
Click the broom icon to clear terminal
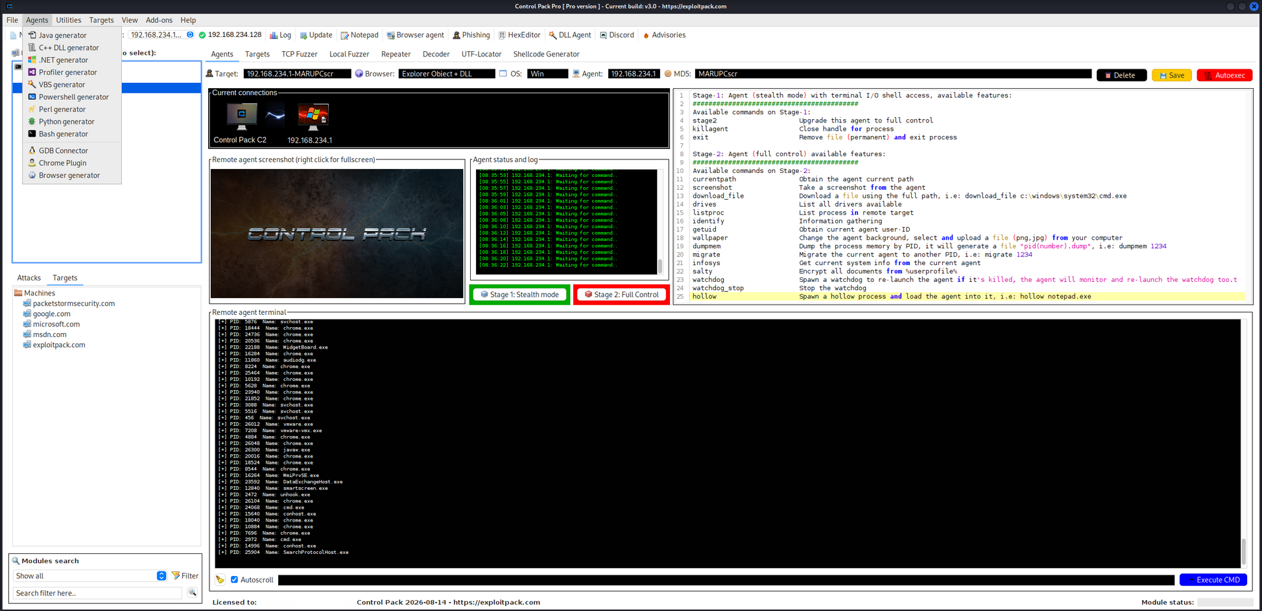pos(220,580)
